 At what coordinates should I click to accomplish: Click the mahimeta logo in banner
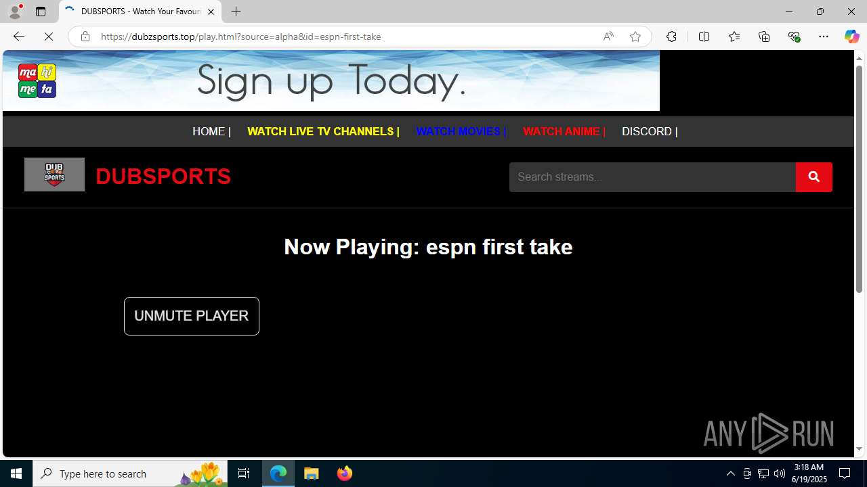tap(37, 80)
